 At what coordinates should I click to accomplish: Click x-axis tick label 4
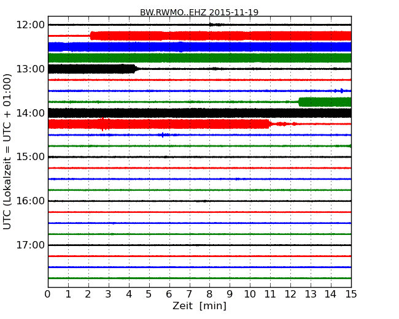(x=129, y=294)
